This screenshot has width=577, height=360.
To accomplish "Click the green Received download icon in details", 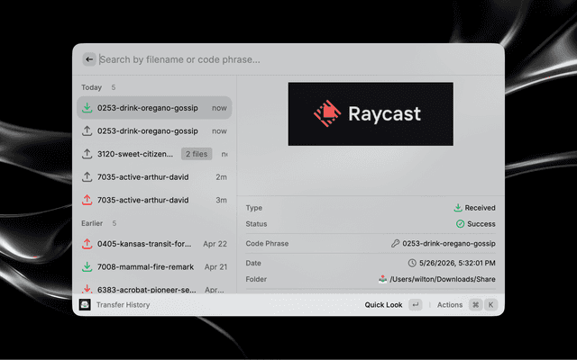I will (458, 208).
